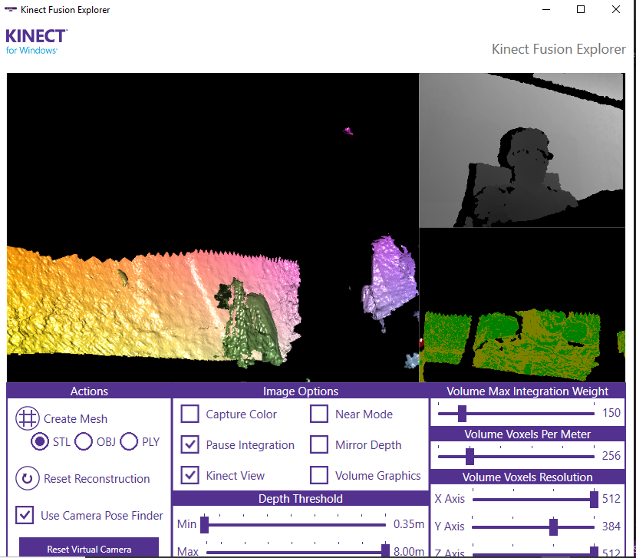Click the Image Options header

point(301,391)
